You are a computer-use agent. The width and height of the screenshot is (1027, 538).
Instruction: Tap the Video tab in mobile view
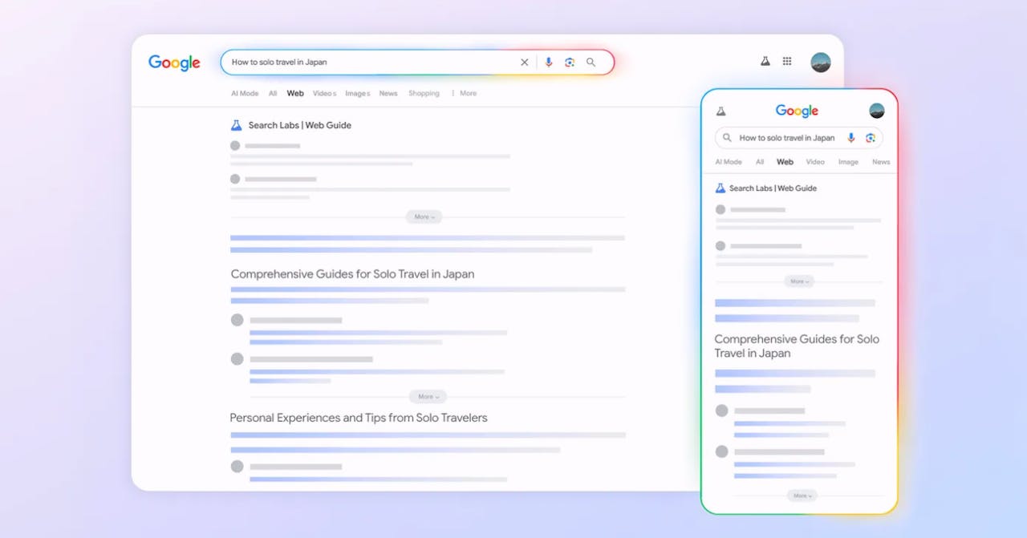pos(815,162)
